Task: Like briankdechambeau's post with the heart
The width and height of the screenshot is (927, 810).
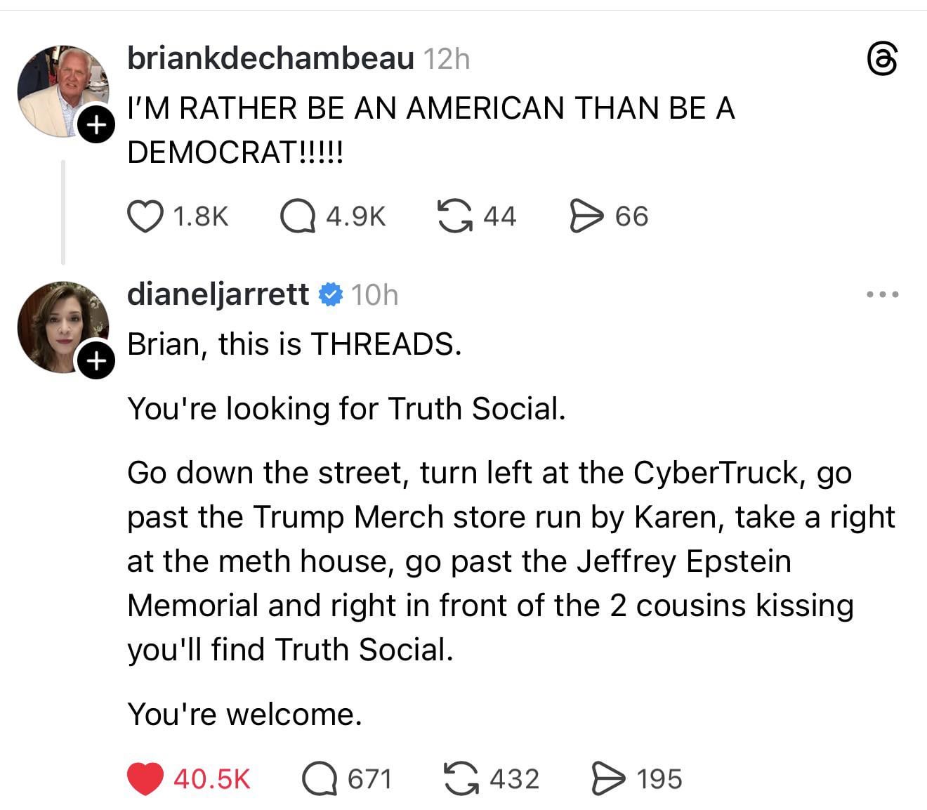Action: (x=144, y=216)
